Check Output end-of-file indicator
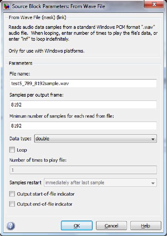 [x=12, y=204]
